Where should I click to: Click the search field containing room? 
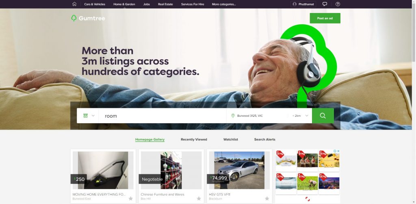162,116
